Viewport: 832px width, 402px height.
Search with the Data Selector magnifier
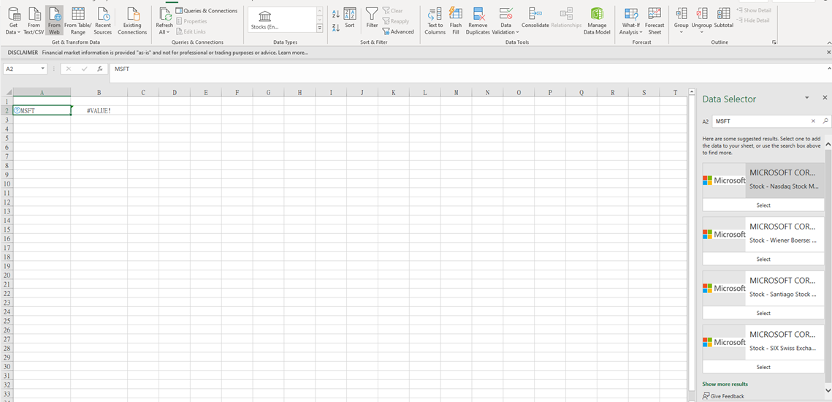(825, 121)
